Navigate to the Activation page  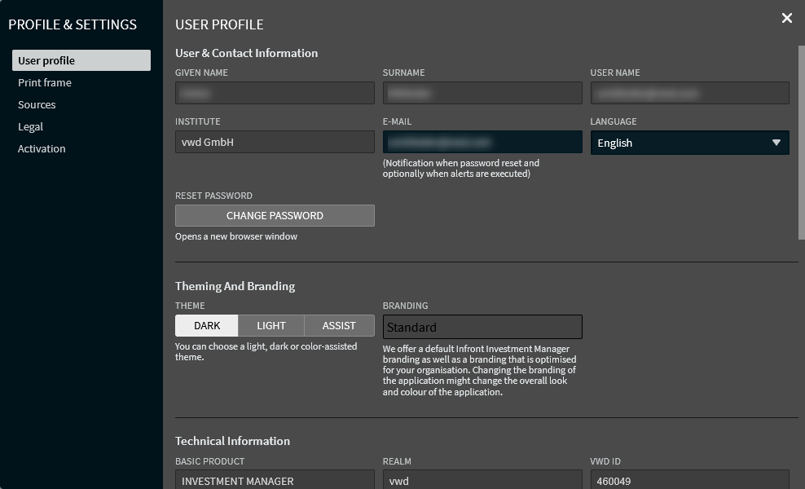pos(42,148)
